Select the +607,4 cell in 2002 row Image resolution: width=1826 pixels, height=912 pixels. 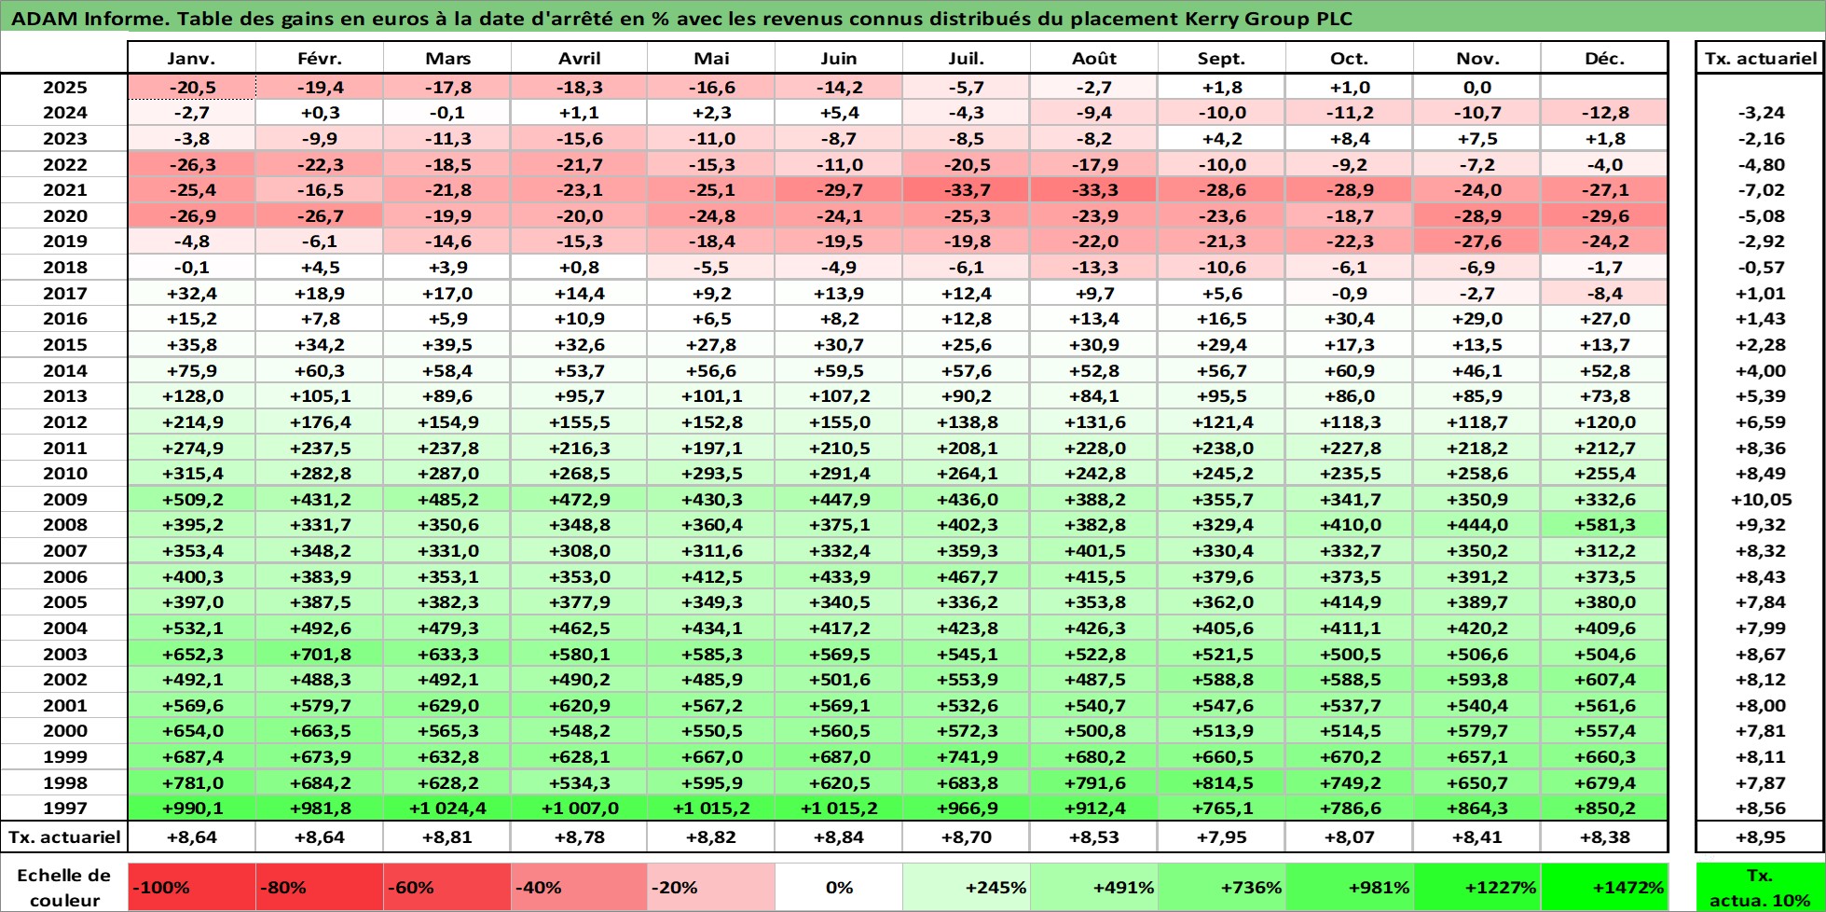click(x=1604, y=679)
